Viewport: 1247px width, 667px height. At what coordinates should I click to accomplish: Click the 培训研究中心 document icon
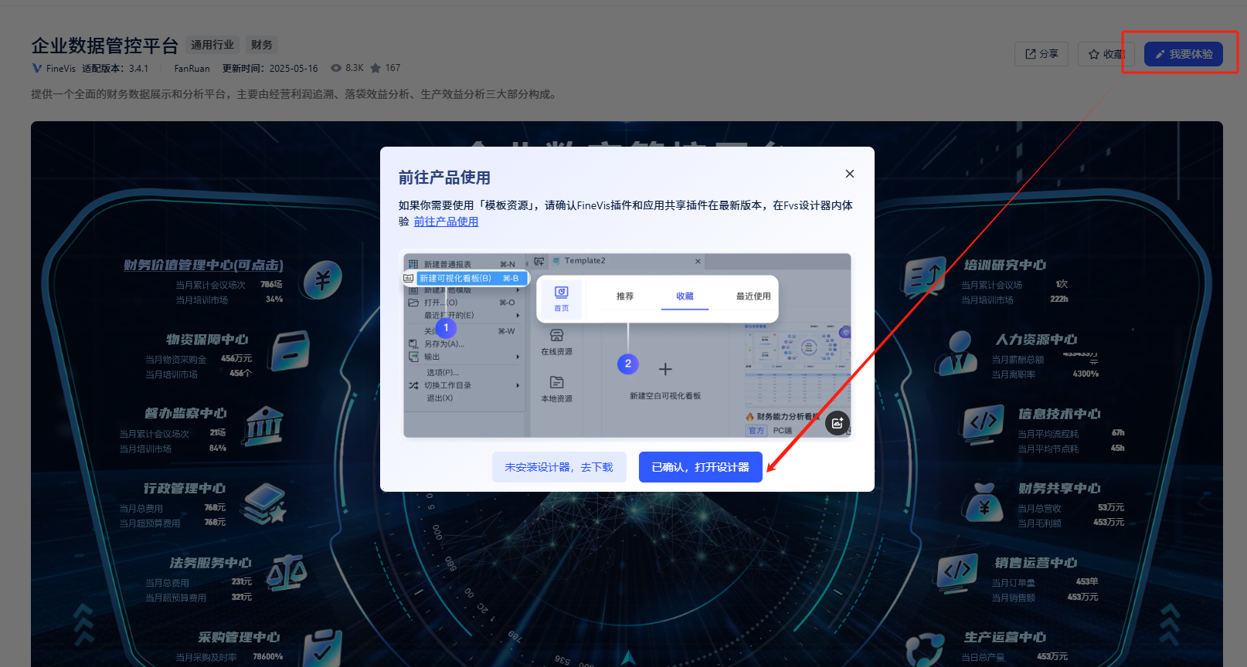[x=925, y=277]
